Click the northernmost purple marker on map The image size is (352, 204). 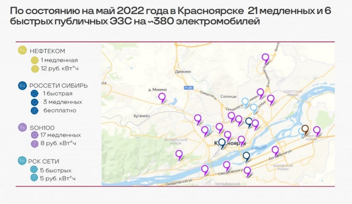pos(265,57)
